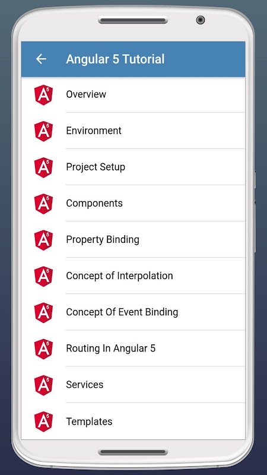This screenshot has height=475, width=267.
Task: Open the Components lesson
Action: click(x=133, y=203)
